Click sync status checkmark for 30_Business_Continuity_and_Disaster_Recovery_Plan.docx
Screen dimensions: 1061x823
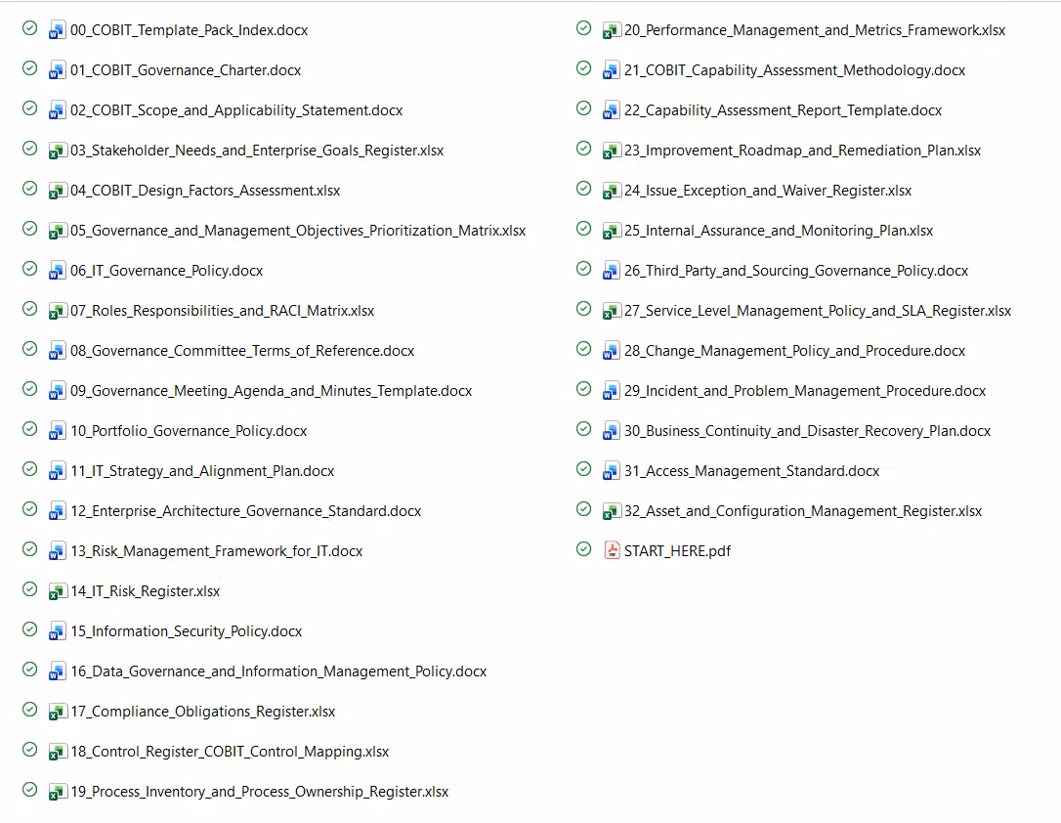[x=584, y=429]
